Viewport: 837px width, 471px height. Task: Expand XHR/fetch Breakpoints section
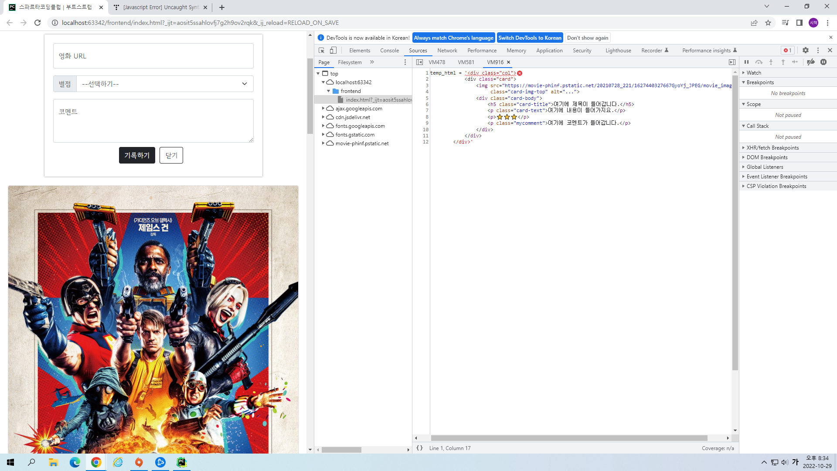click(x=788, y=148)
